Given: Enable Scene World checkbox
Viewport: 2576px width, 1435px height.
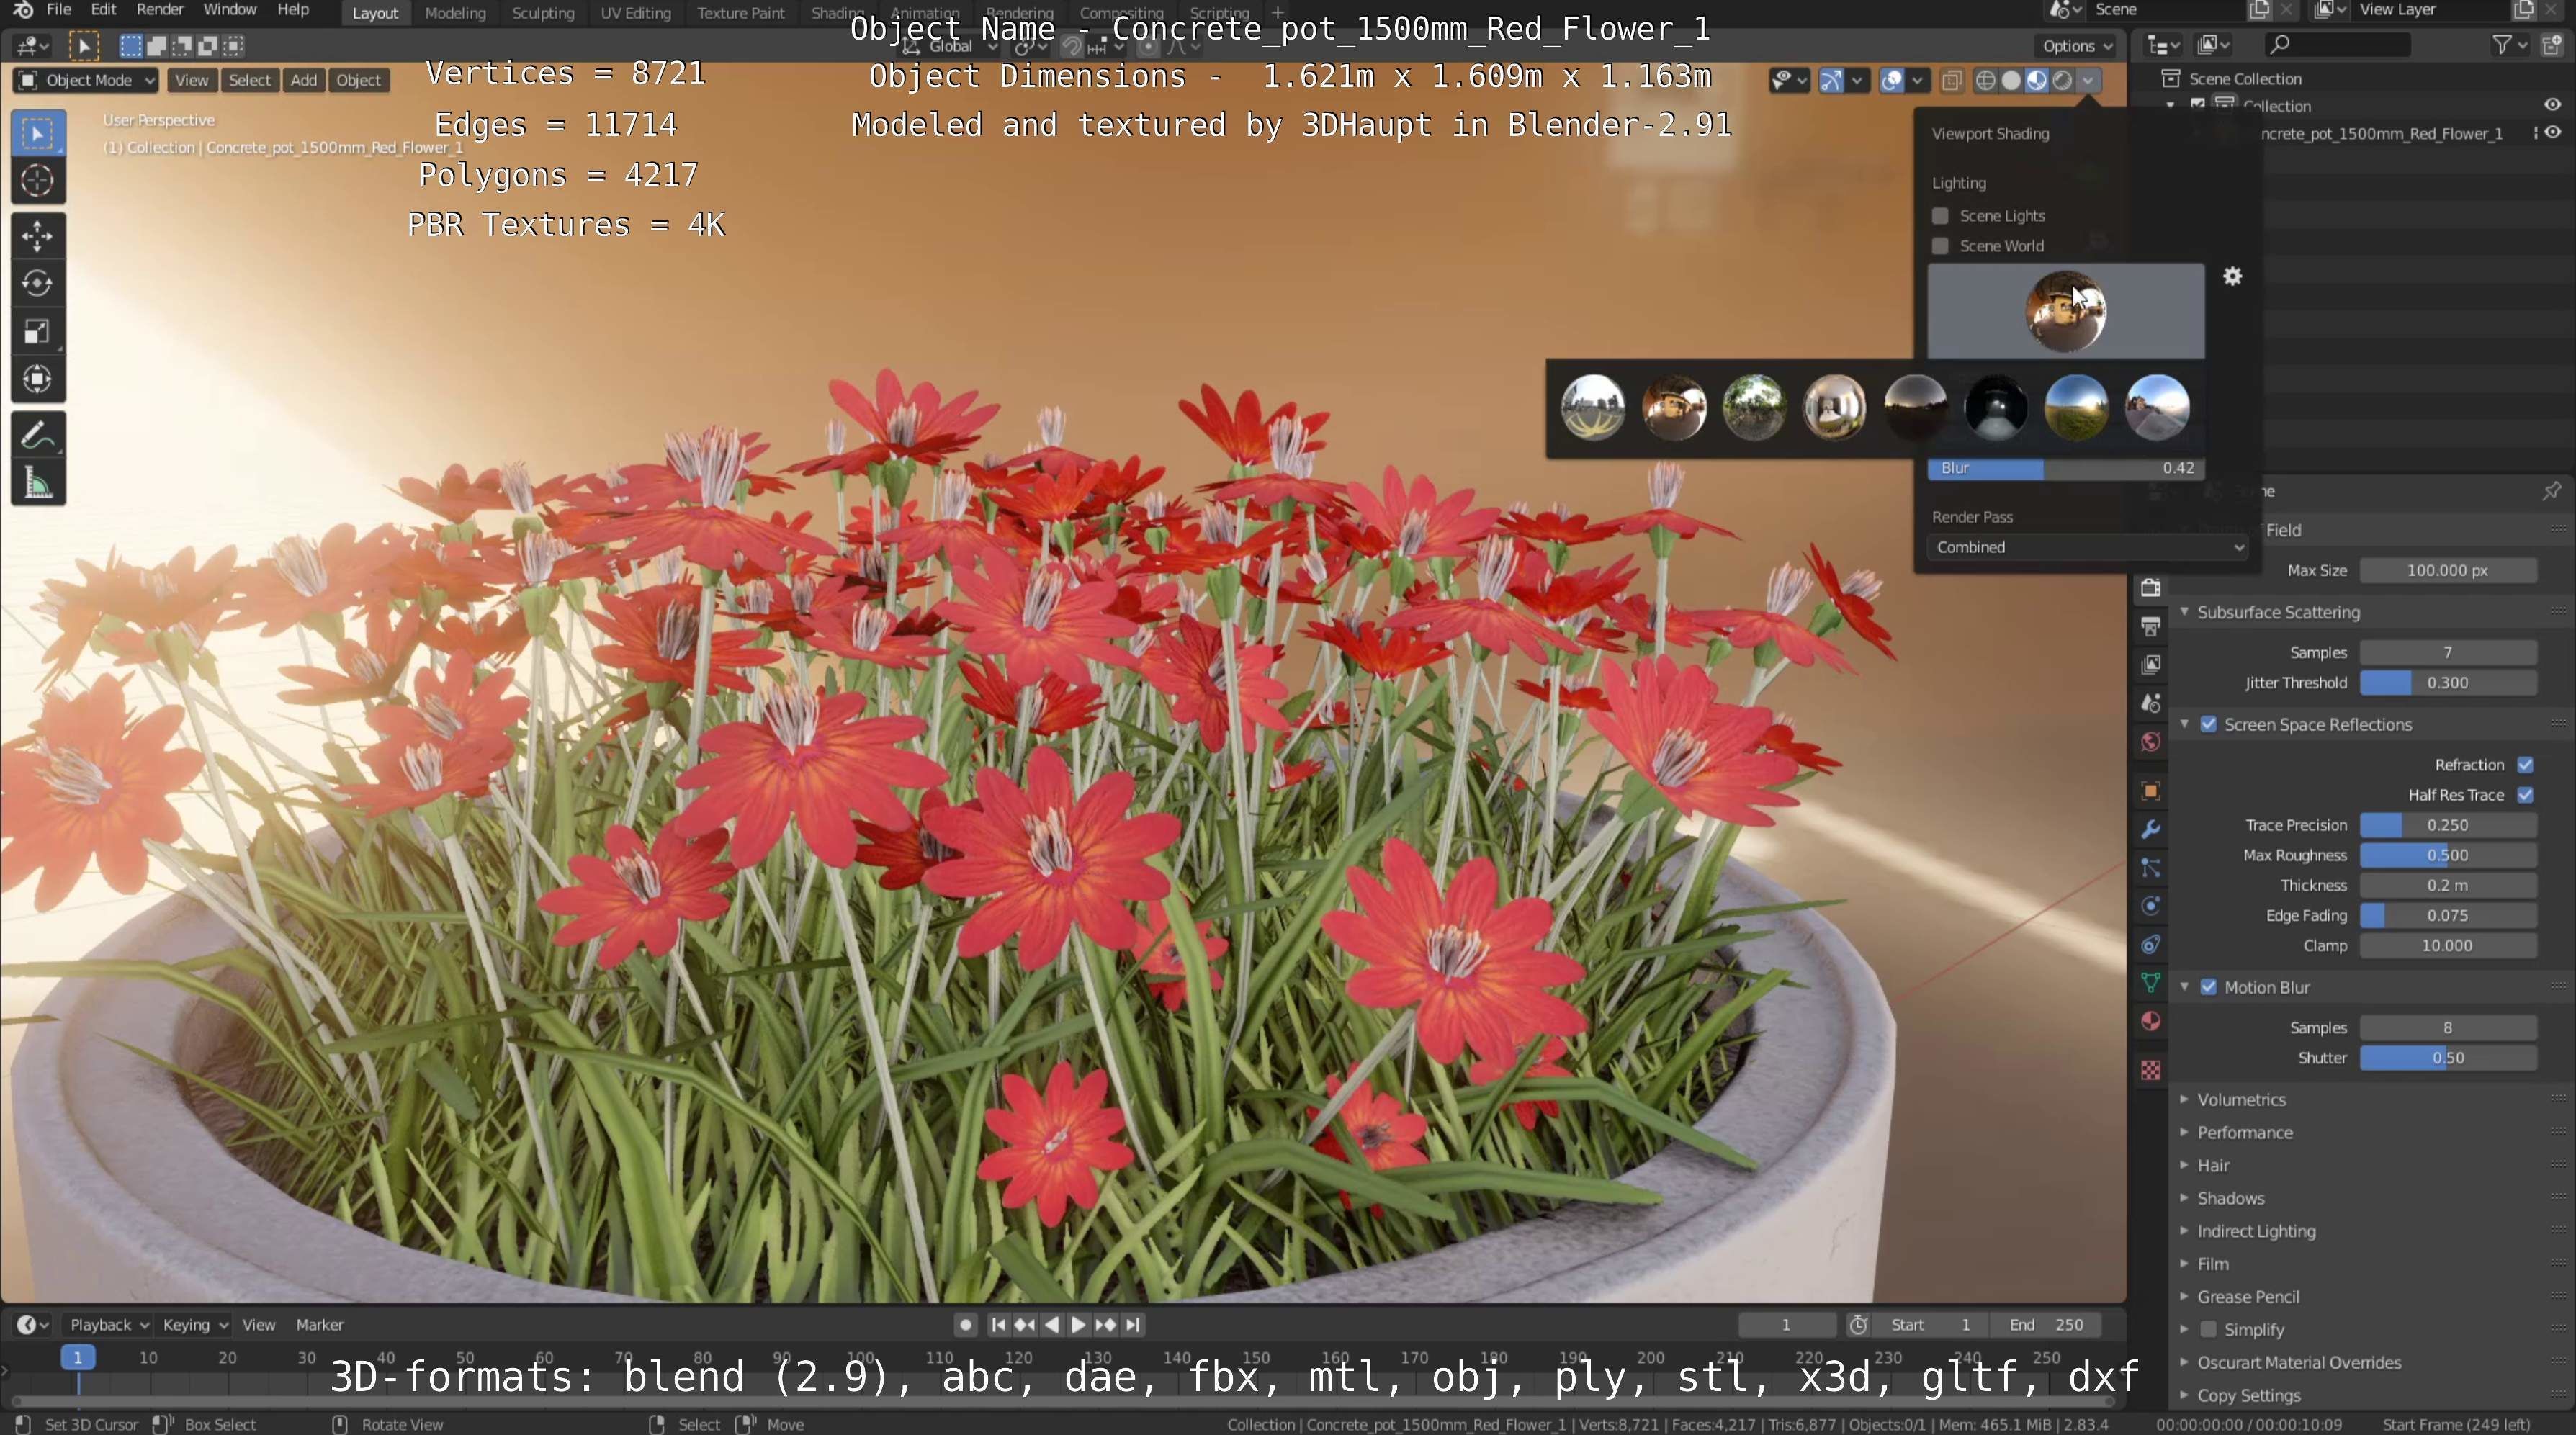Looking at the screenshot, I should point(1940,246).
